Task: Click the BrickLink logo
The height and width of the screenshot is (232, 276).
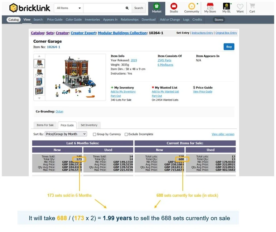Action: (30, 8)
